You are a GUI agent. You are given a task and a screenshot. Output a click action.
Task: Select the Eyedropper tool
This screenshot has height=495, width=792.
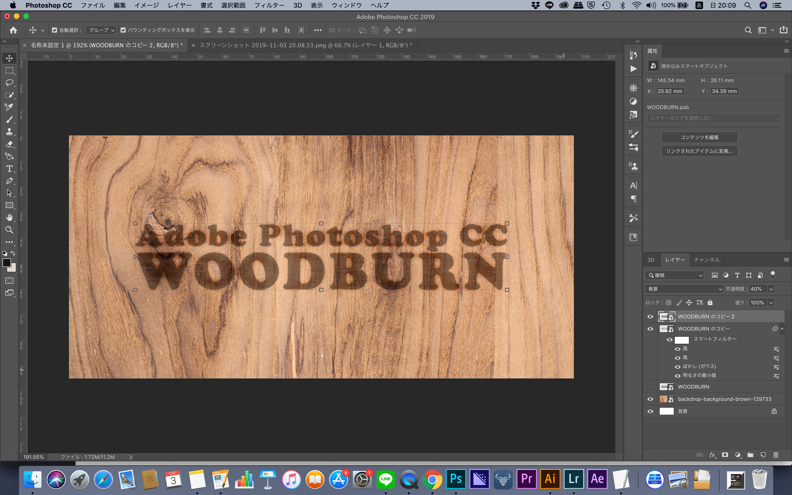[9, 107]
